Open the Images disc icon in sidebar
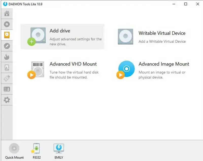Viewport: 203px width, 161px height. tap(7, 24)
